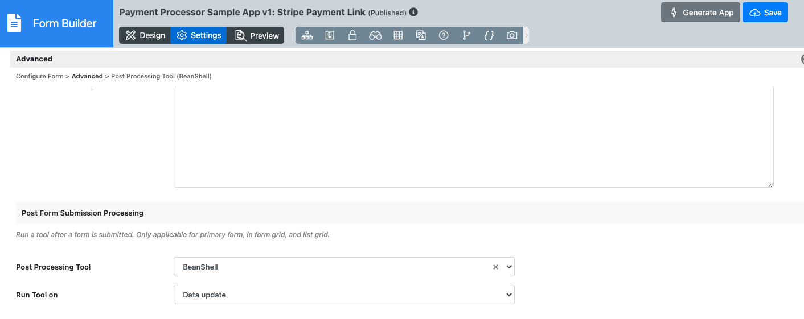Click the binoculars icon in toolbar
Viewport: 804px width, 319px height.
point(375,35)
